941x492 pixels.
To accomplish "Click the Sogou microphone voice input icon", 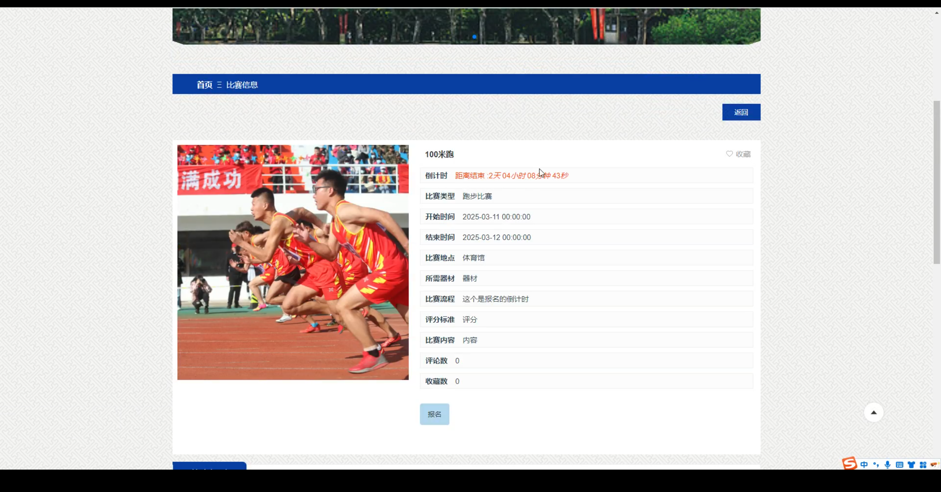I will coord(888,465).
